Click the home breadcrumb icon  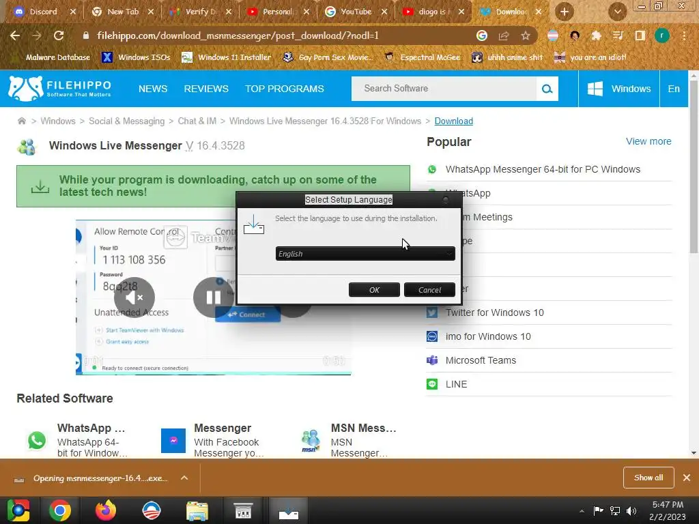(21, 121)
